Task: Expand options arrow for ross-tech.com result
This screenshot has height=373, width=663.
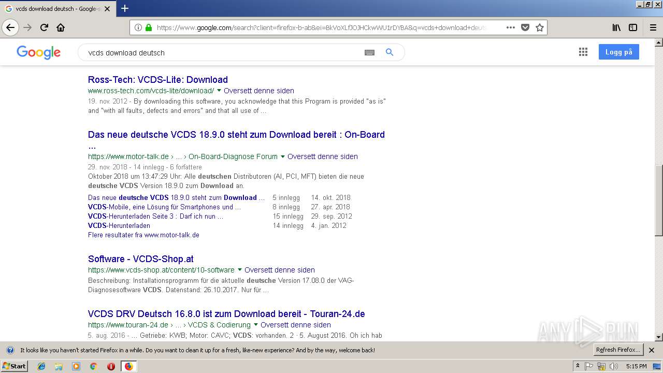Action: coord(219,91)
